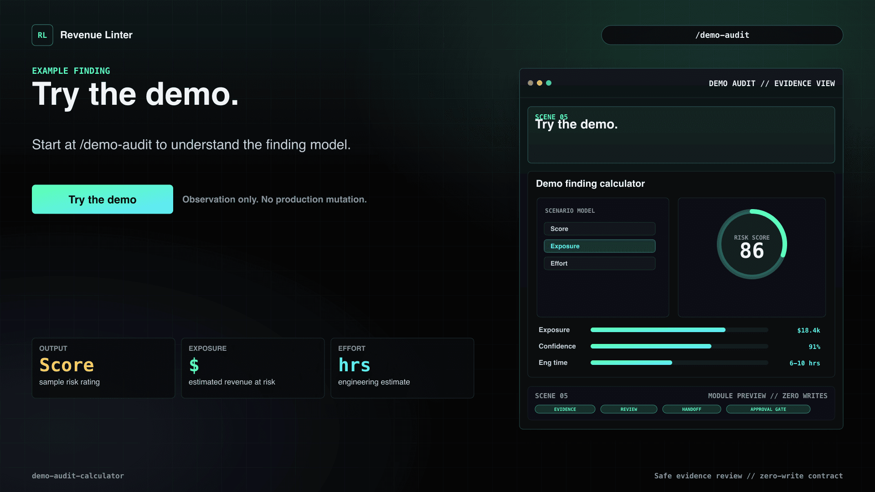Image resolution: width=875 pixels, height=492 pixels.
Task: Click the EVIDENCE pill
Action: coord(565,409)
